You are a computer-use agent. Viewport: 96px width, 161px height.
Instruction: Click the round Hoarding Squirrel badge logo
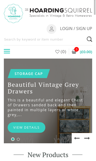[13, 13]
